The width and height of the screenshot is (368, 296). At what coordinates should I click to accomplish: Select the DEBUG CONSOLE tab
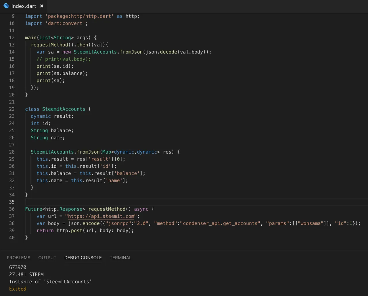point(83,258)
